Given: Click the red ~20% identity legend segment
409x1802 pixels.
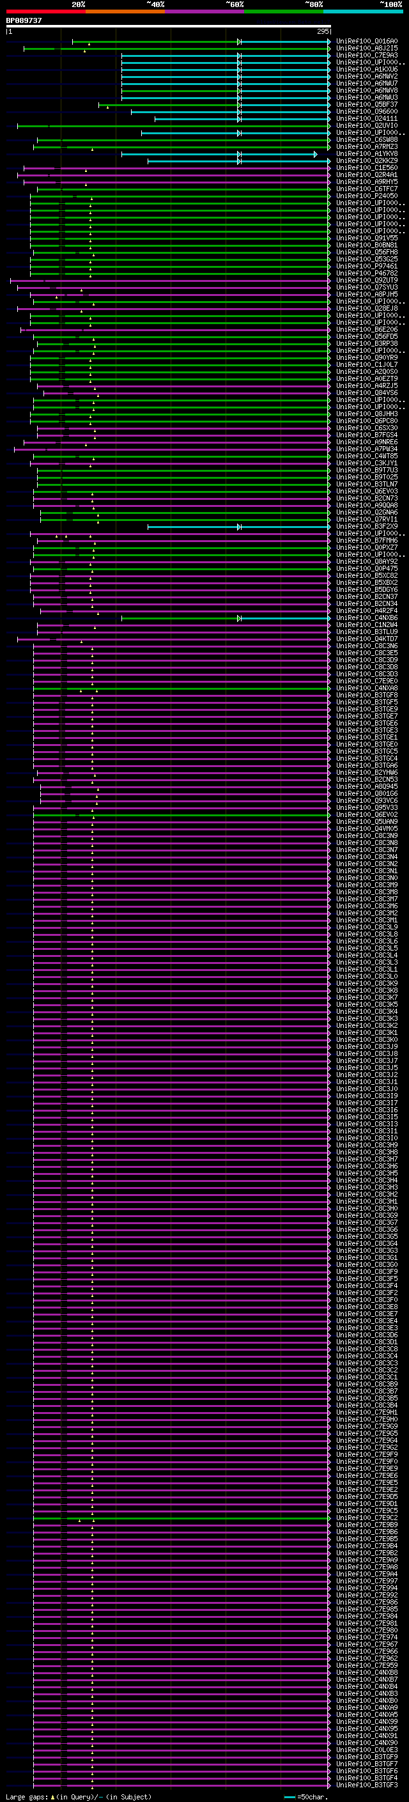Looking at the screenshot, I should [46, 12].
